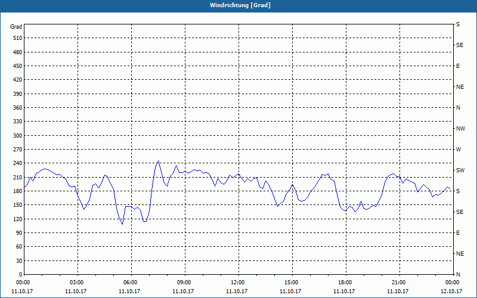477x298 pixels.
Task: Click the 150 value on the left axis
Action: coord(17,204)
